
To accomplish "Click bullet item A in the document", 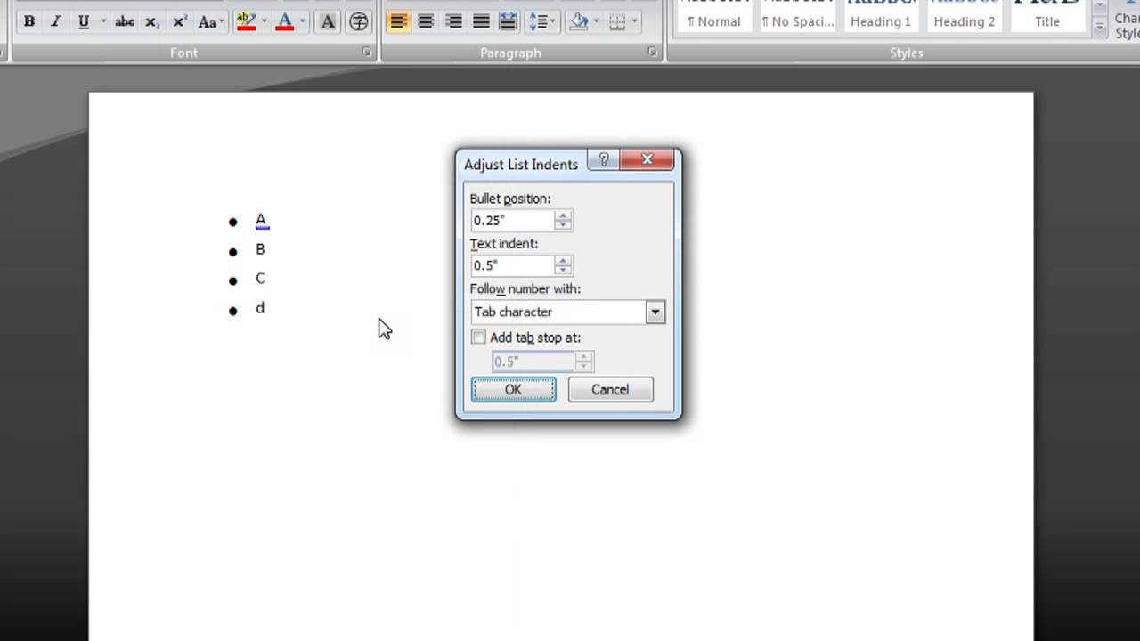I will point(261,220).
